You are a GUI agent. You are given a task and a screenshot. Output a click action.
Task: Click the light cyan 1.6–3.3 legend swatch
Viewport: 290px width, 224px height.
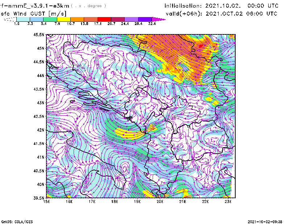[23, 19]
